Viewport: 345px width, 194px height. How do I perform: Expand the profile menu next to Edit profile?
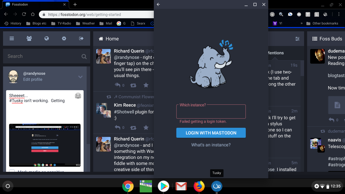point(80,77)
